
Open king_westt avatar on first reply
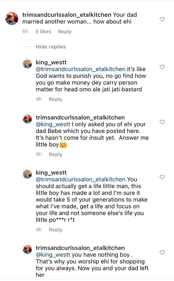pyautogui.click(x=28, y=64)
